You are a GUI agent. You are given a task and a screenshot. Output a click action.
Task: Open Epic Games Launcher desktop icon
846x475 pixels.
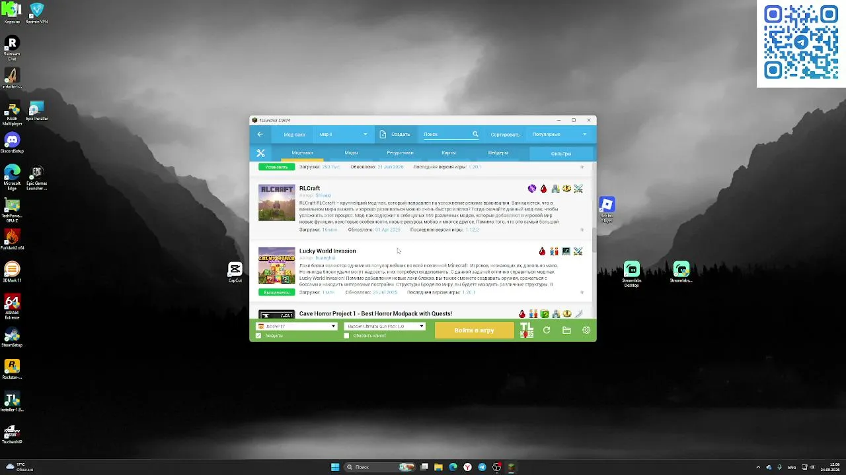(x=36, y=178)
